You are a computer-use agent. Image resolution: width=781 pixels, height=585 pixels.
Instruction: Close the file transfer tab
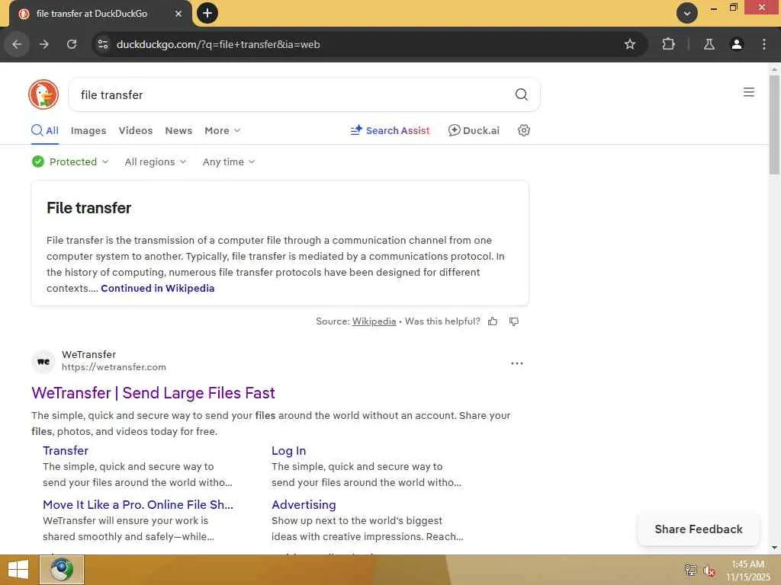[178, 14]
